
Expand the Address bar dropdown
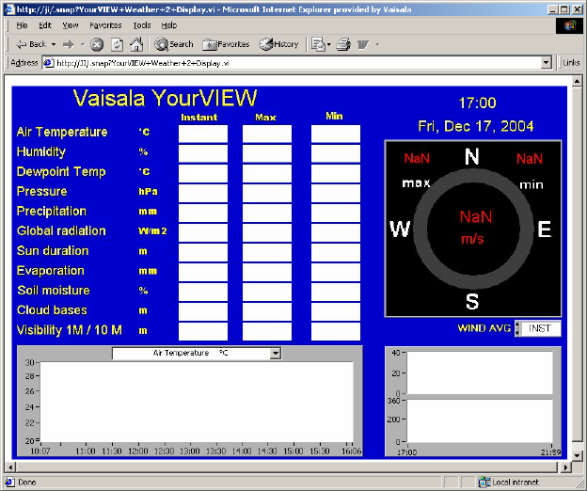click(547, 62)
